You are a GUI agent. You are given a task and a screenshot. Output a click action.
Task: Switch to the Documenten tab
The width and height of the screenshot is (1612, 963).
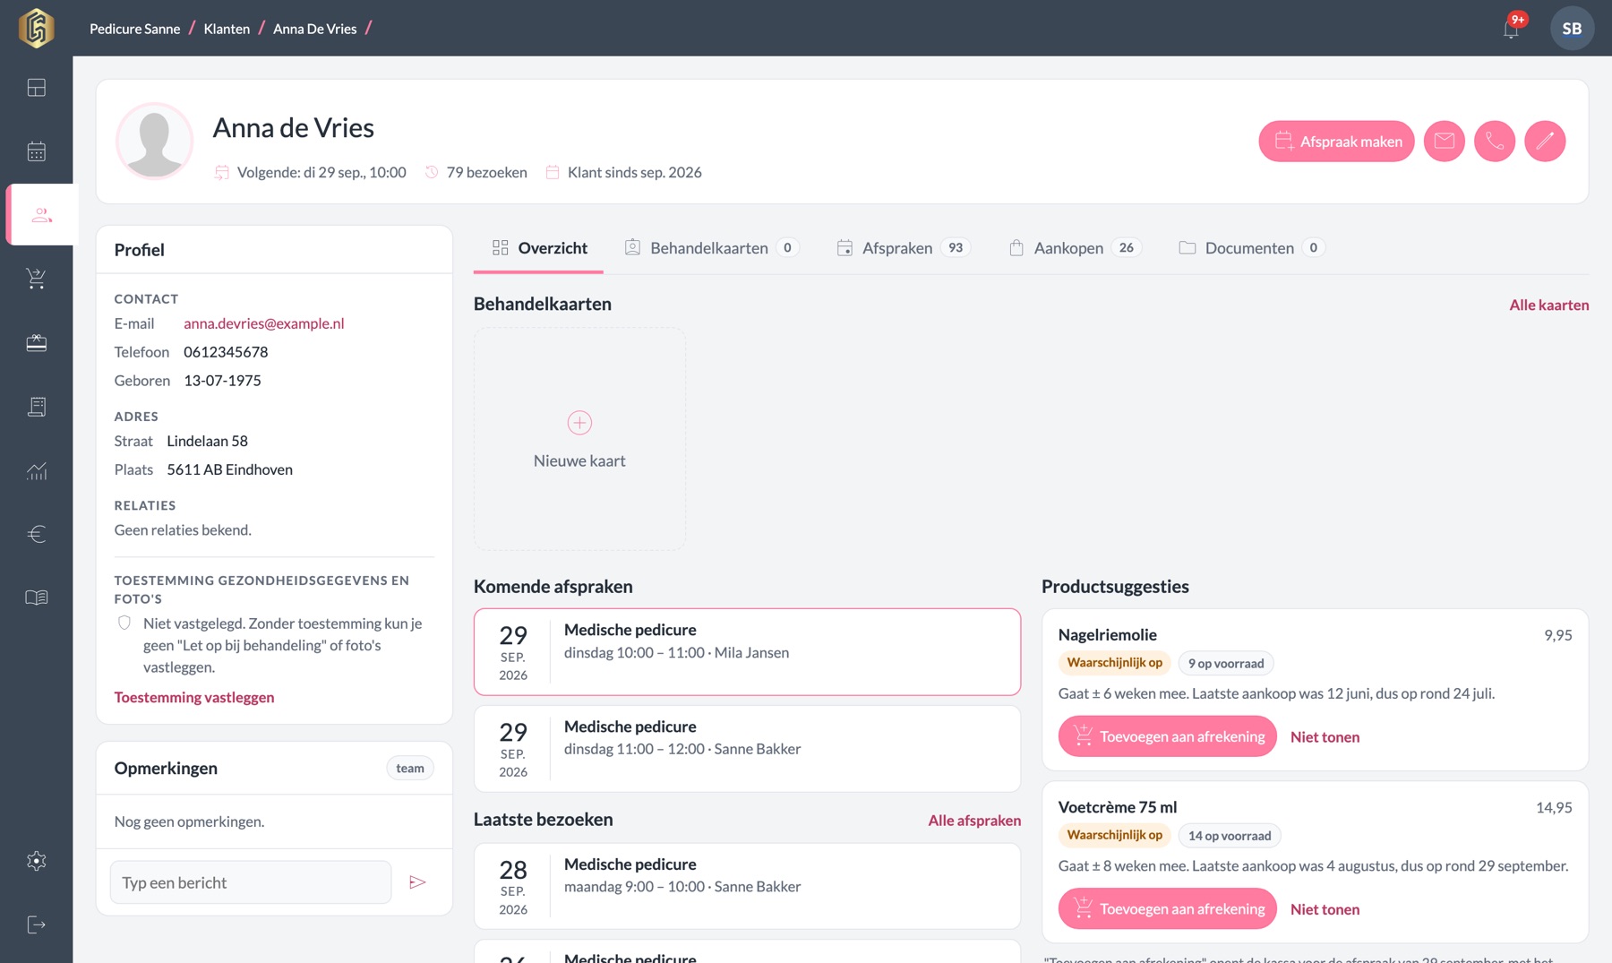pyautogui.click(x=1251, y=248)
